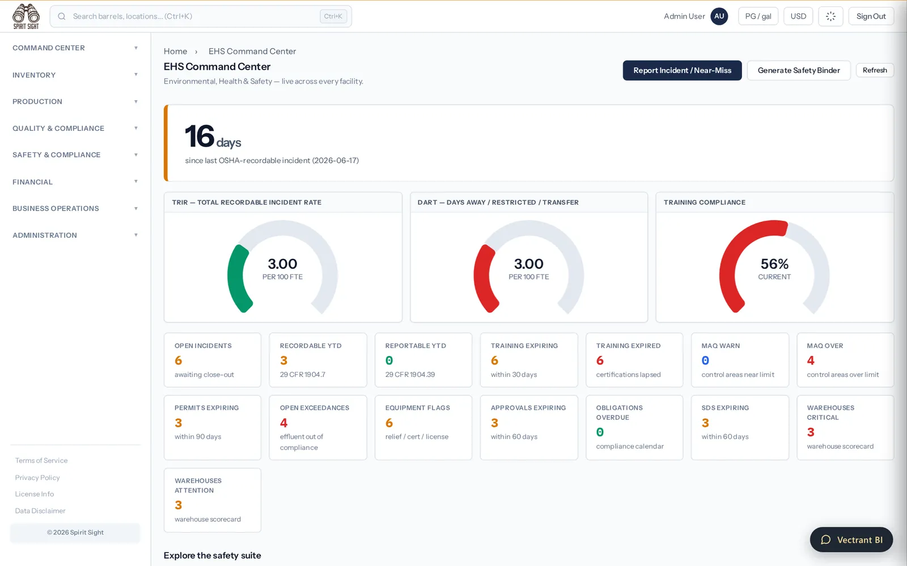This screenshot has width=907, height=566.
Task: Expand Command Center arrow
Action: pos(136,48)
